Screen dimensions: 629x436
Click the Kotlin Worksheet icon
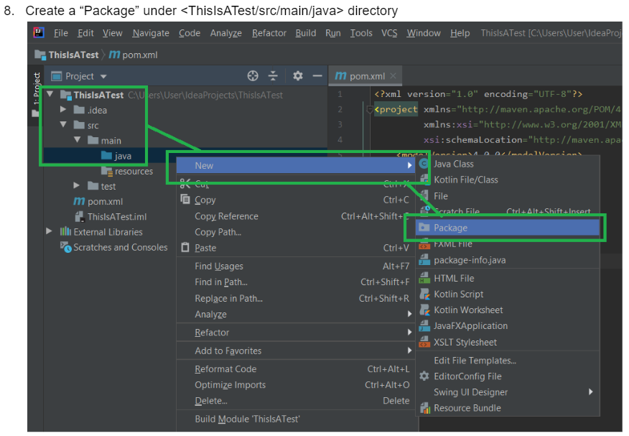click(424, 310)
